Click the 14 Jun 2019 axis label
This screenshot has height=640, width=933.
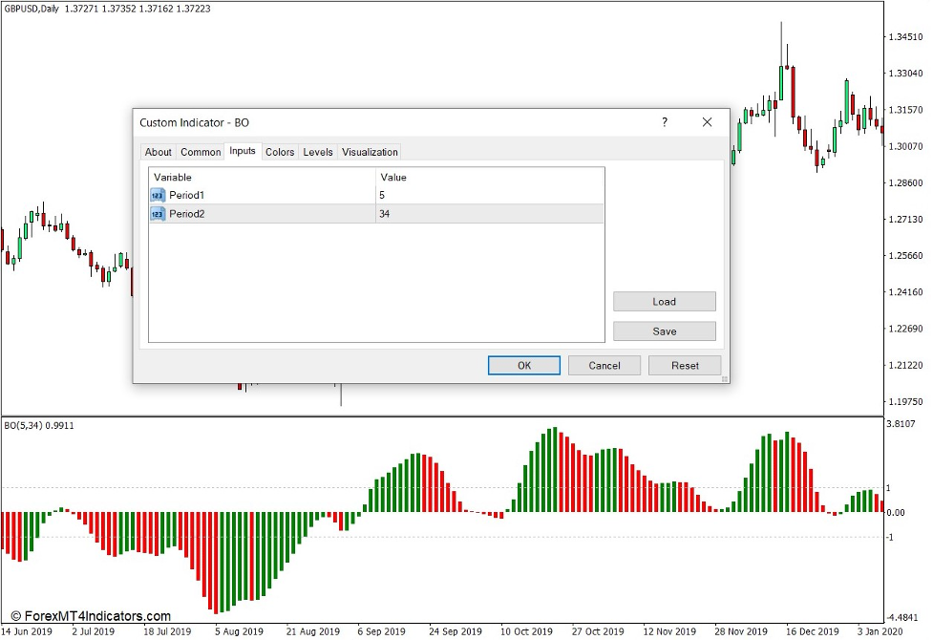click(29, 631)
